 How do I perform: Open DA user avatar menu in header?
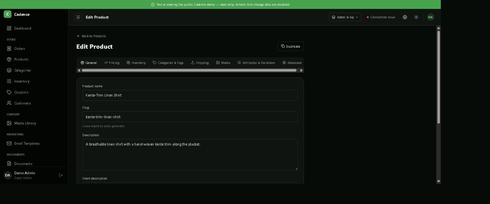pos(430,17)
